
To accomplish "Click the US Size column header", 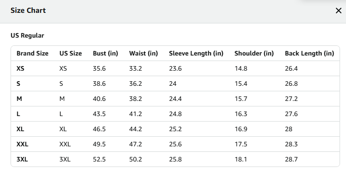I will click(x=71, y=53).
